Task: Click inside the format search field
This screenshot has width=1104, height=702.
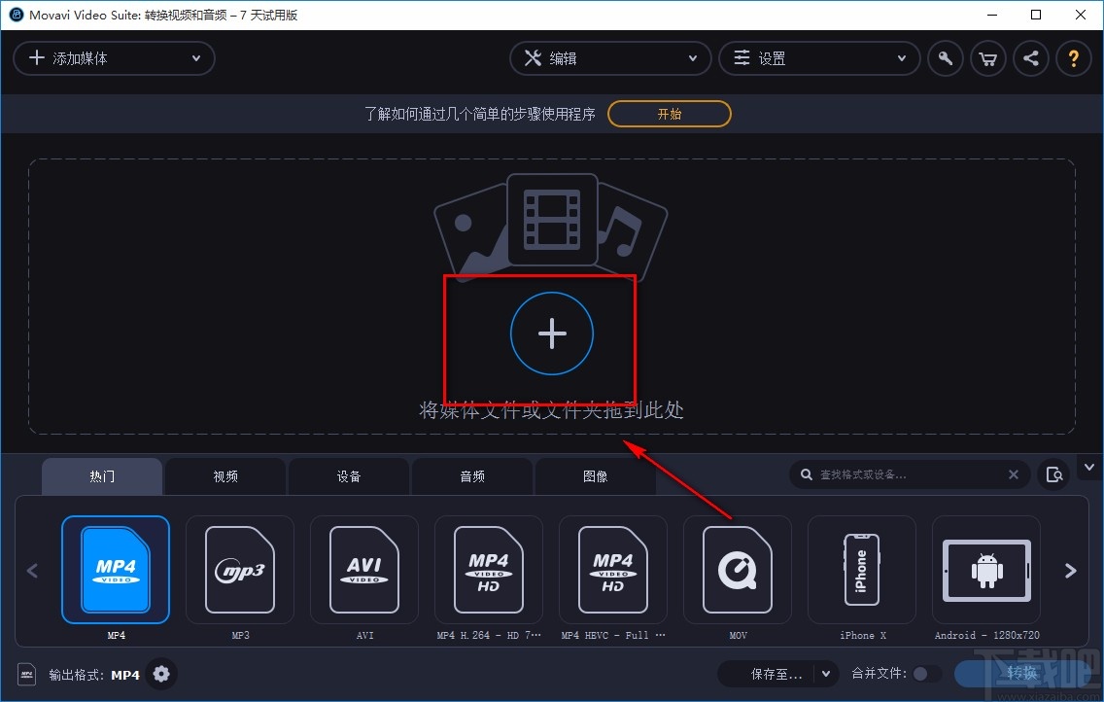Action: click(x=904, y=474)
